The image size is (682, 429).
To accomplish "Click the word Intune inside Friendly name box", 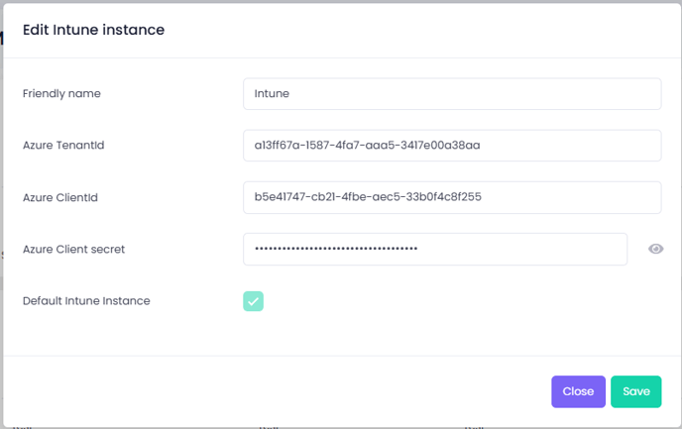I will (272, 93).
